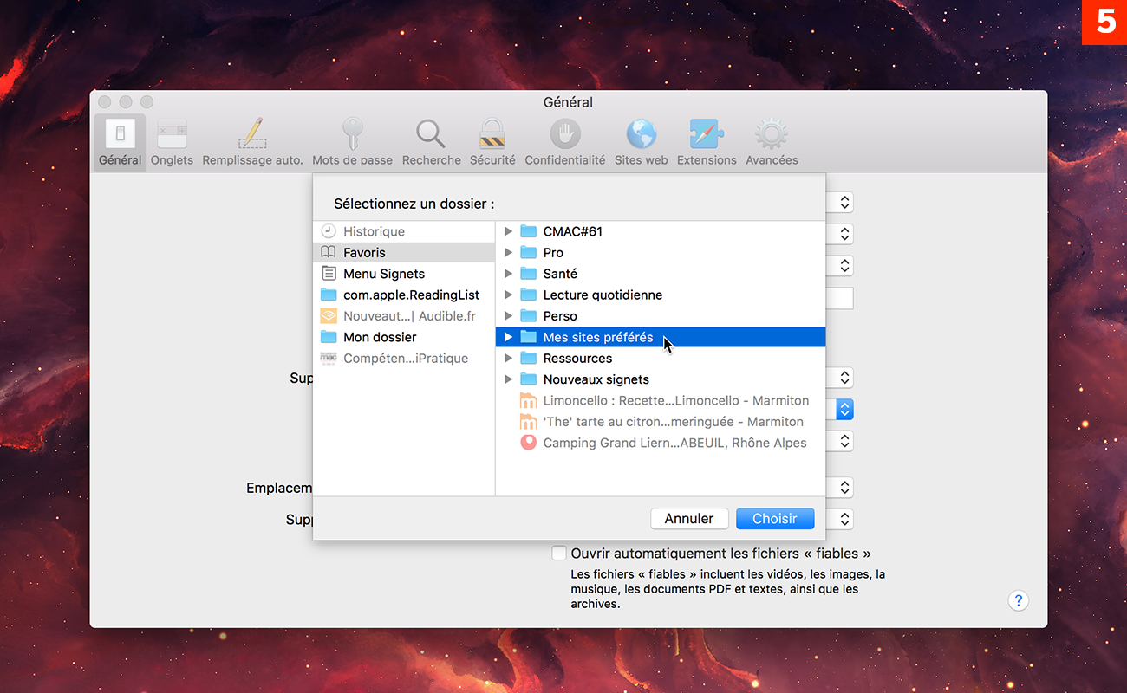Screen dimensions: 1127x693
Task: Expand the Perso folder
Action: pos(509,316)
